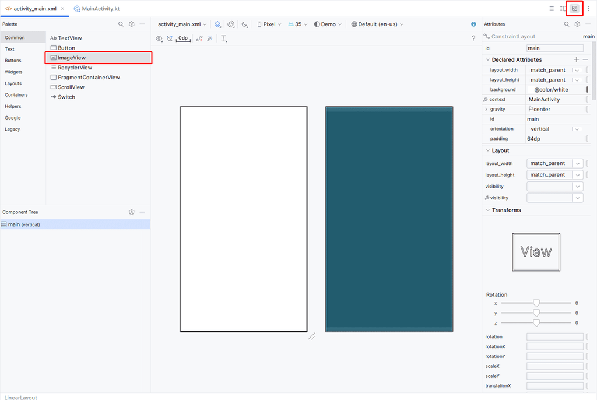Collapse the Declared Attributes section

(487, 59)
